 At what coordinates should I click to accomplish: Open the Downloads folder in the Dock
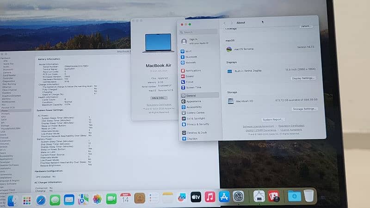[x=294, y=196]
